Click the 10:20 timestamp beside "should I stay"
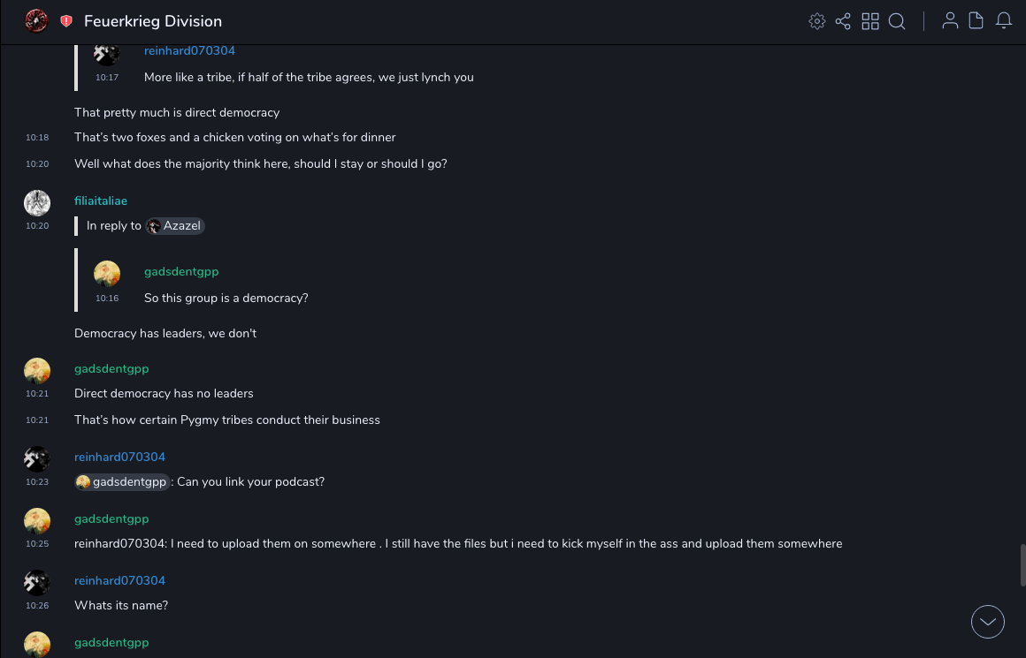This screenshot has width=1026, height=658. pyautogui.click(x=37, y=164)
